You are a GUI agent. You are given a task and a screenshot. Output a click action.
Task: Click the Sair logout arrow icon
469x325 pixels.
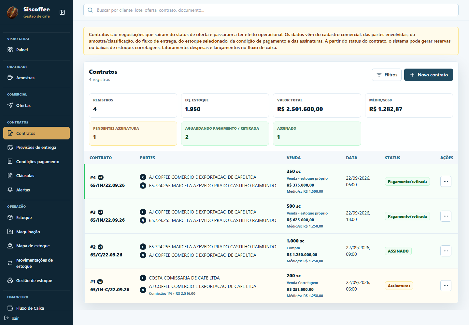tap(7, 318)
